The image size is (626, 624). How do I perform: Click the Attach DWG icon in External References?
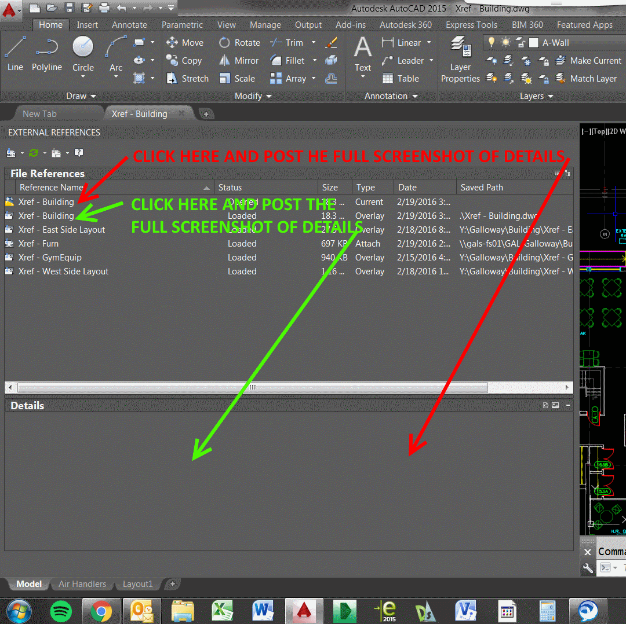pyautogui.click(x=11, y=153)
